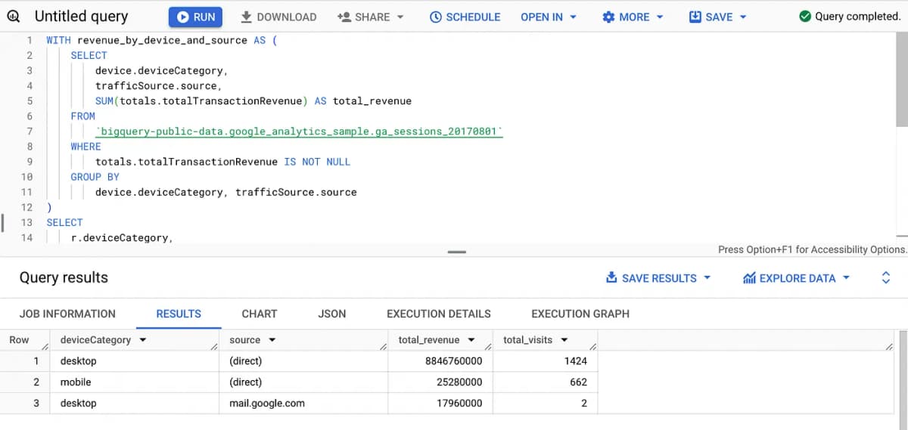908x430 pixels.
Task: Click the ga_sessions_20170801 table reference link
Action: (300, 131)
